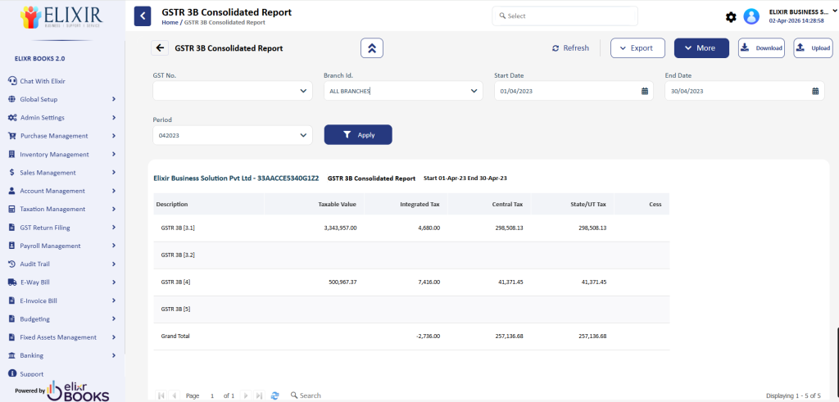Click the E-Way Bill truck icon
The width and height of the screenshot is (839, 402).
[11, 282]
